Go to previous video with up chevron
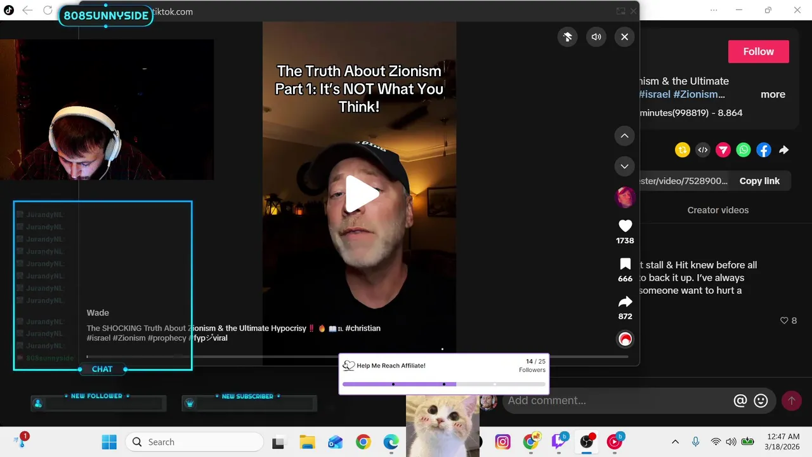 pos(624,136)
